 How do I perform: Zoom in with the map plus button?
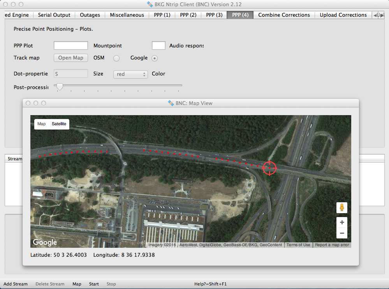(x=341, y=222)
